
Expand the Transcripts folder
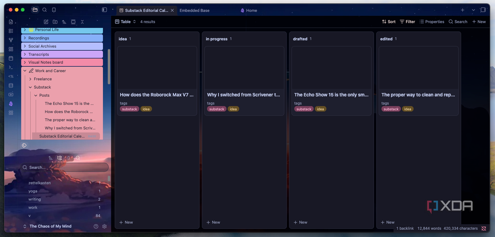[x=25, y=55]
